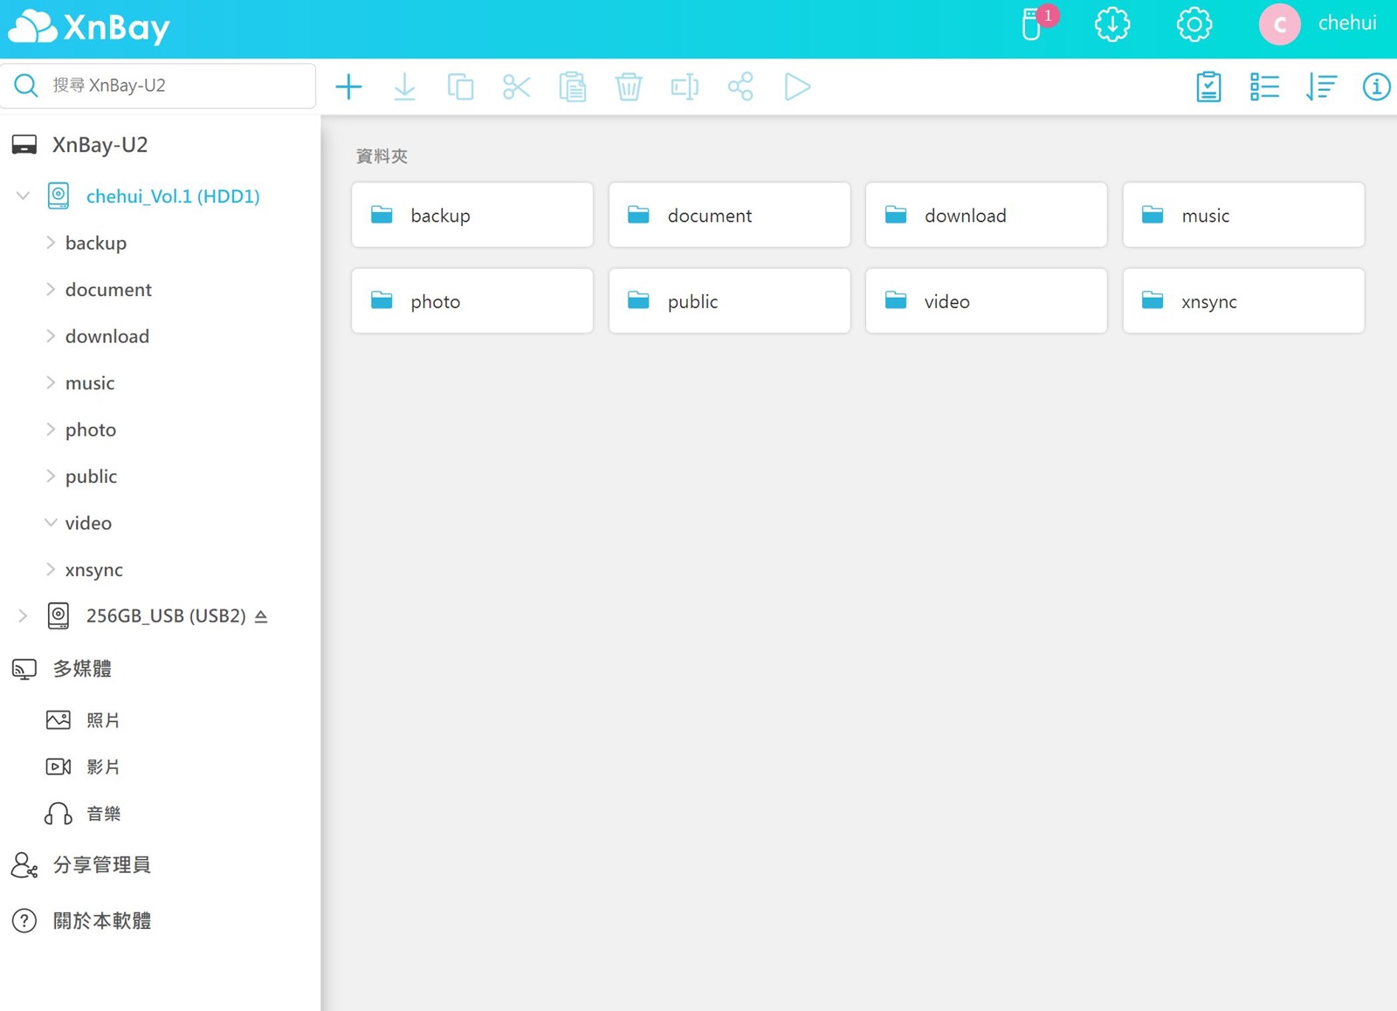Click the 搜尋 XnBay-U2 search field

pyautogui.click(x=175, y=86)
